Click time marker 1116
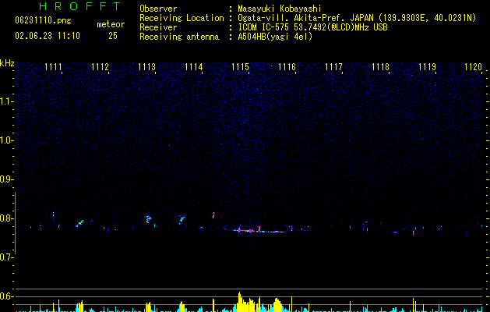490x312 pixels. pos(287,67)
